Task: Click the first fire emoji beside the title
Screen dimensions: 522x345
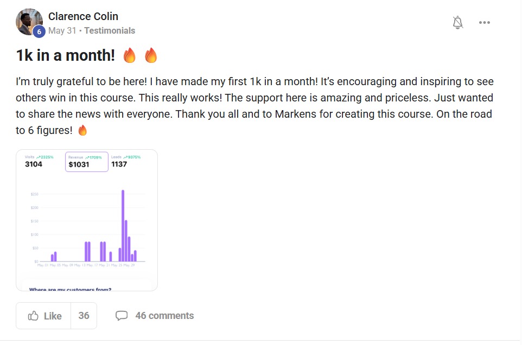Action: [129, 55]
